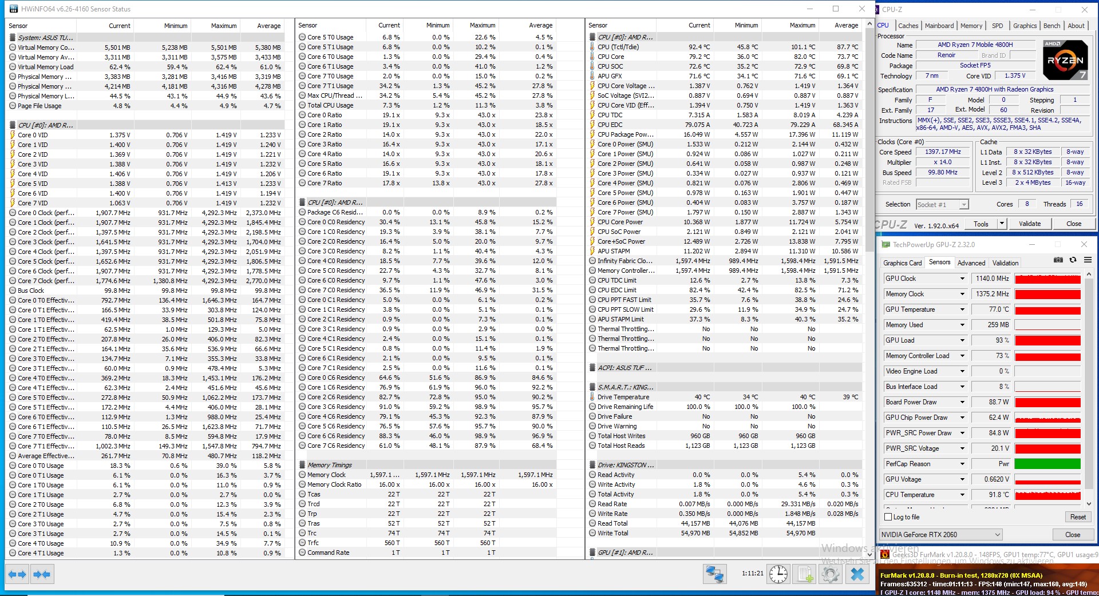Image resolution: width=1099 pixels, height=596 pixels.
Task: Open HWiNFO sensor settings gear
Action: 831,574
